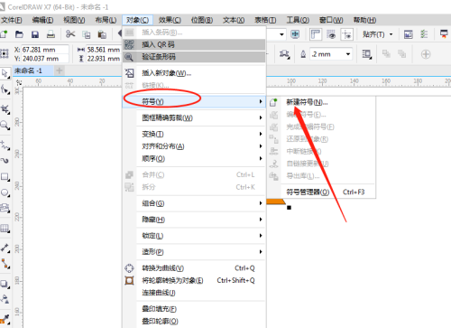Edit the X position field
451x328 pixels.
click(x=45, y=50)
